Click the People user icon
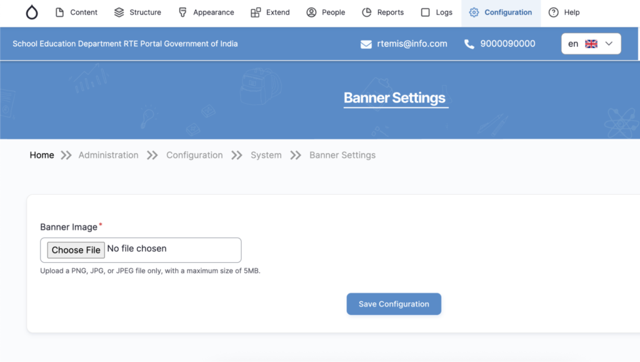This screenshot has width=640, height=362. (311, 12)
